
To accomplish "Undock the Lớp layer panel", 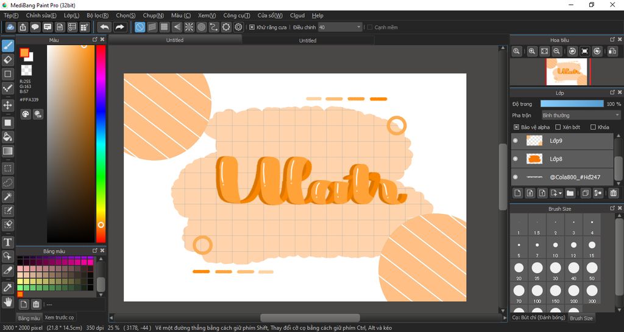I will pyautogui.click(x=612, y=92).
